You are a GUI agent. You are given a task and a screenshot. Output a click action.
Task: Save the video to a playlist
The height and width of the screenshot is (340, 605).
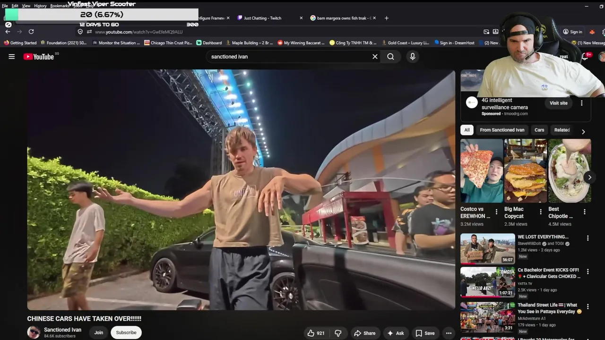click(x=425, y=333)
